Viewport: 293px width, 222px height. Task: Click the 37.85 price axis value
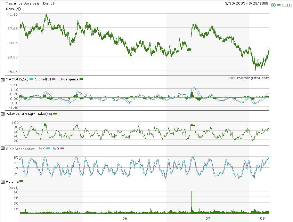[x=13, y=29]
